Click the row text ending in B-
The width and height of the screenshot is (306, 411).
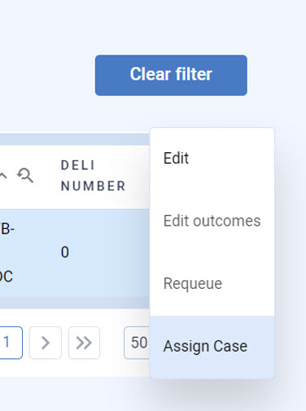(7, 229)
